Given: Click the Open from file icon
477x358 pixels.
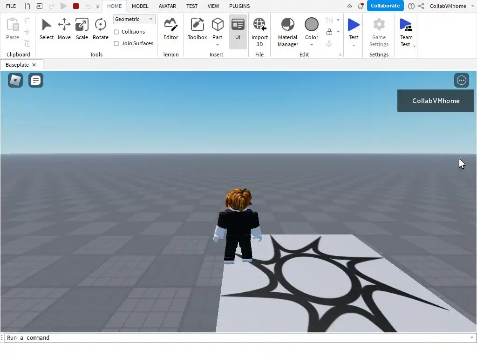Looking at the screenshot, I should tap(39, 6).
